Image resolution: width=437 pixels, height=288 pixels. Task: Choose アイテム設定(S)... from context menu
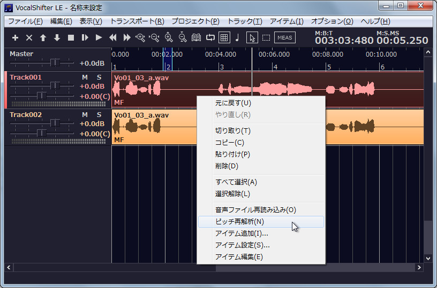(x=261, y=245)
